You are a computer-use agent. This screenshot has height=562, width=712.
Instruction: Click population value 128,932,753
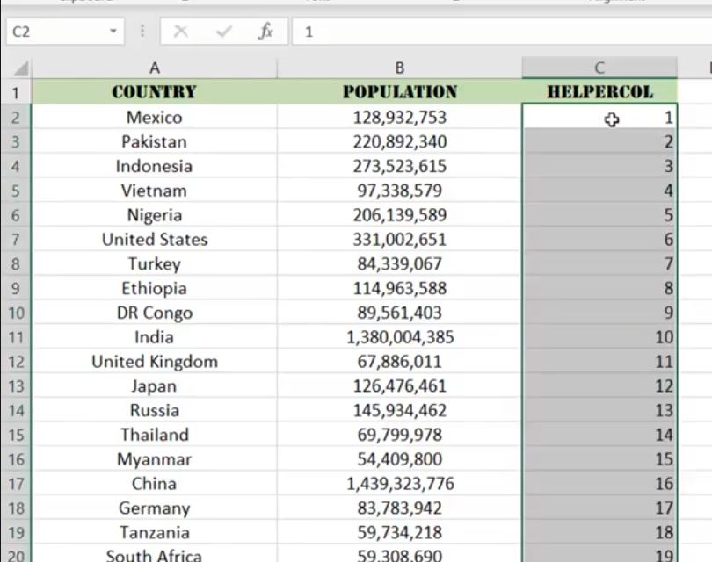pos(400,117)
